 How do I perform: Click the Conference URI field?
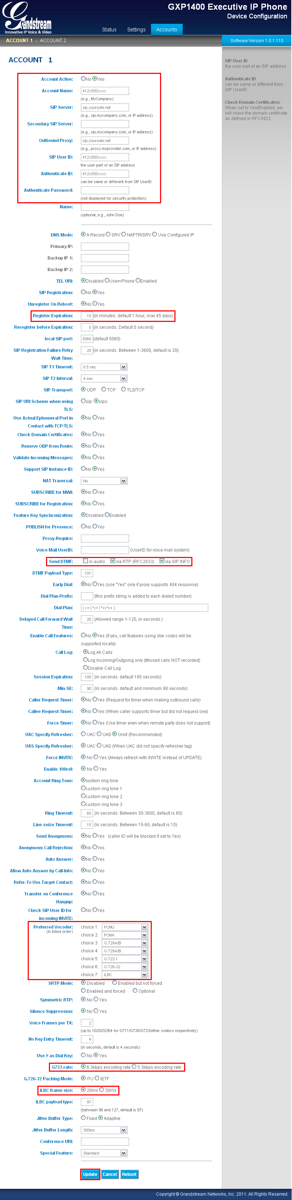click(105, 1142)
